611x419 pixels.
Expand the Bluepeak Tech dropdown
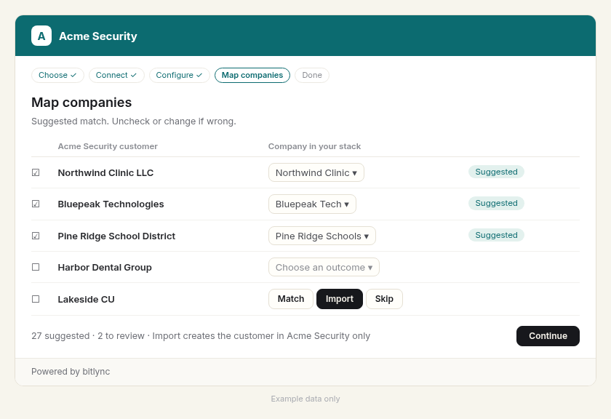click(x=312, y=204)
